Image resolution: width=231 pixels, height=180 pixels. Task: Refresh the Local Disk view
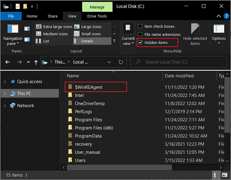click(121, 62)
